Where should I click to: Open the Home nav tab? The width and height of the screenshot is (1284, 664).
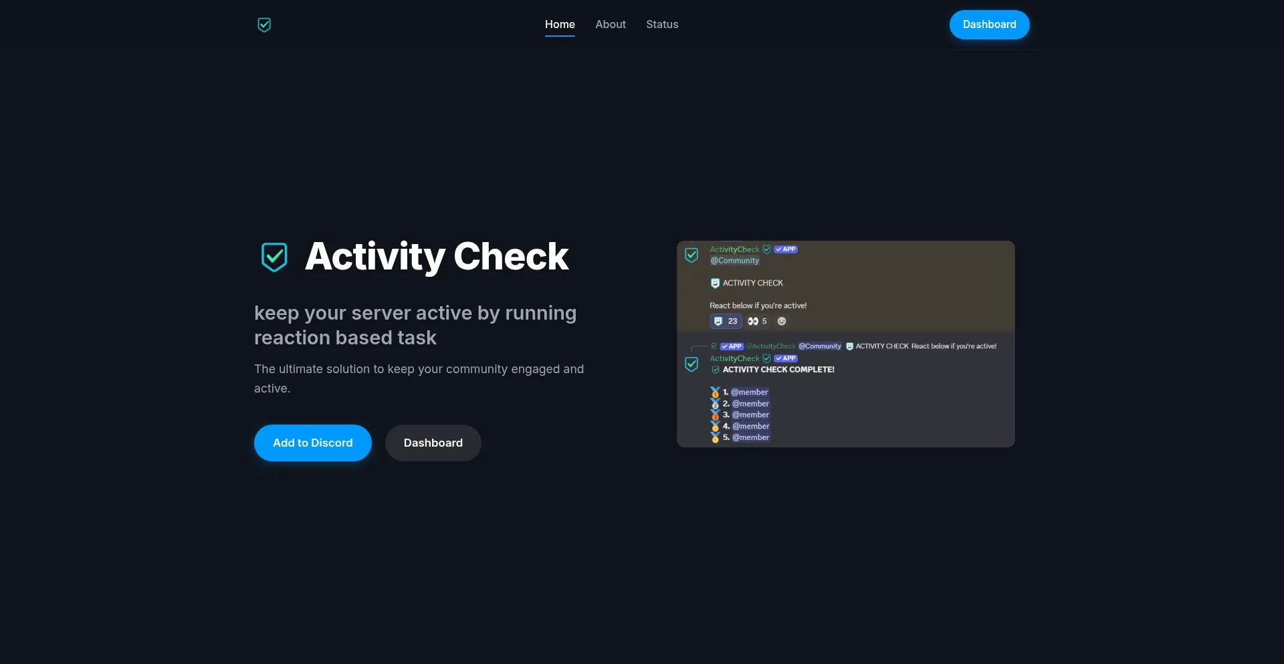[x=560, y=24]
